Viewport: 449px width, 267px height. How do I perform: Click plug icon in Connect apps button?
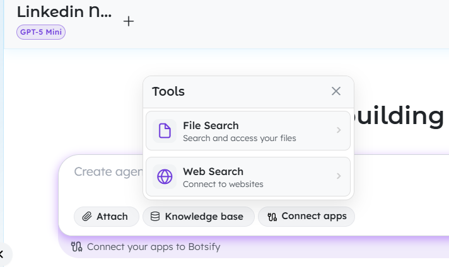point(272,217)
